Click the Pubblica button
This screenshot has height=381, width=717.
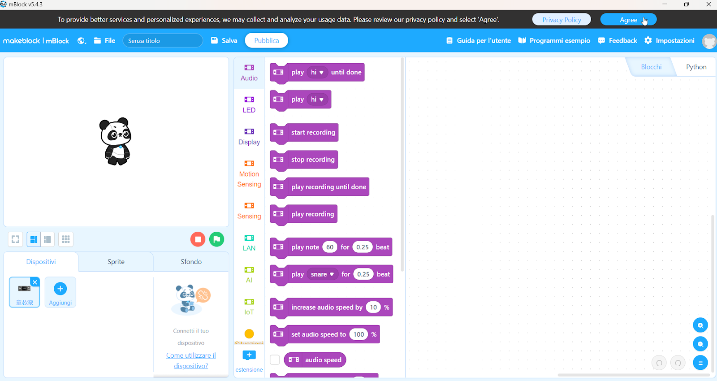pos(266,40)
